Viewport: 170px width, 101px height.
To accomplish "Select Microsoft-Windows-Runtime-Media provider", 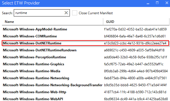I will (31, 71).
